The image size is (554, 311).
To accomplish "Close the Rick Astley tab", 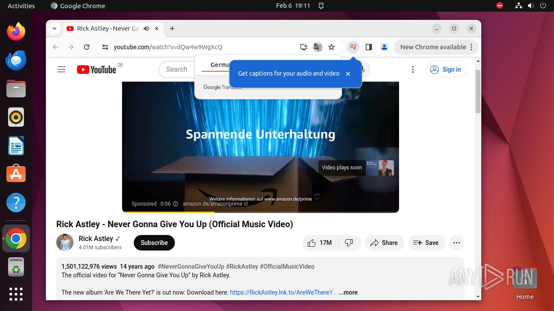I will pyautogui.click(x=157, y=29).
